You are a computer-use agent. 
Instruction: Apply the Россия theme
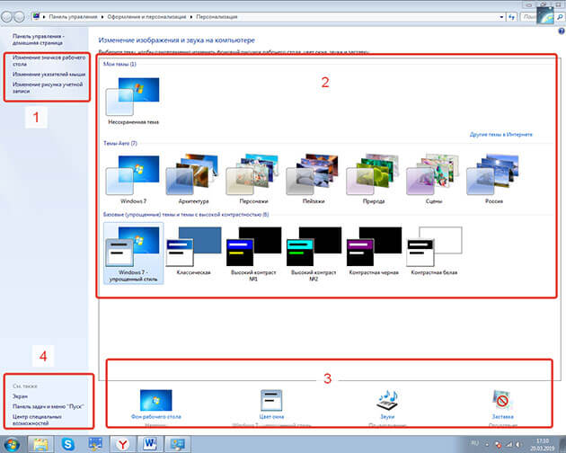click(x=493, y=175)
